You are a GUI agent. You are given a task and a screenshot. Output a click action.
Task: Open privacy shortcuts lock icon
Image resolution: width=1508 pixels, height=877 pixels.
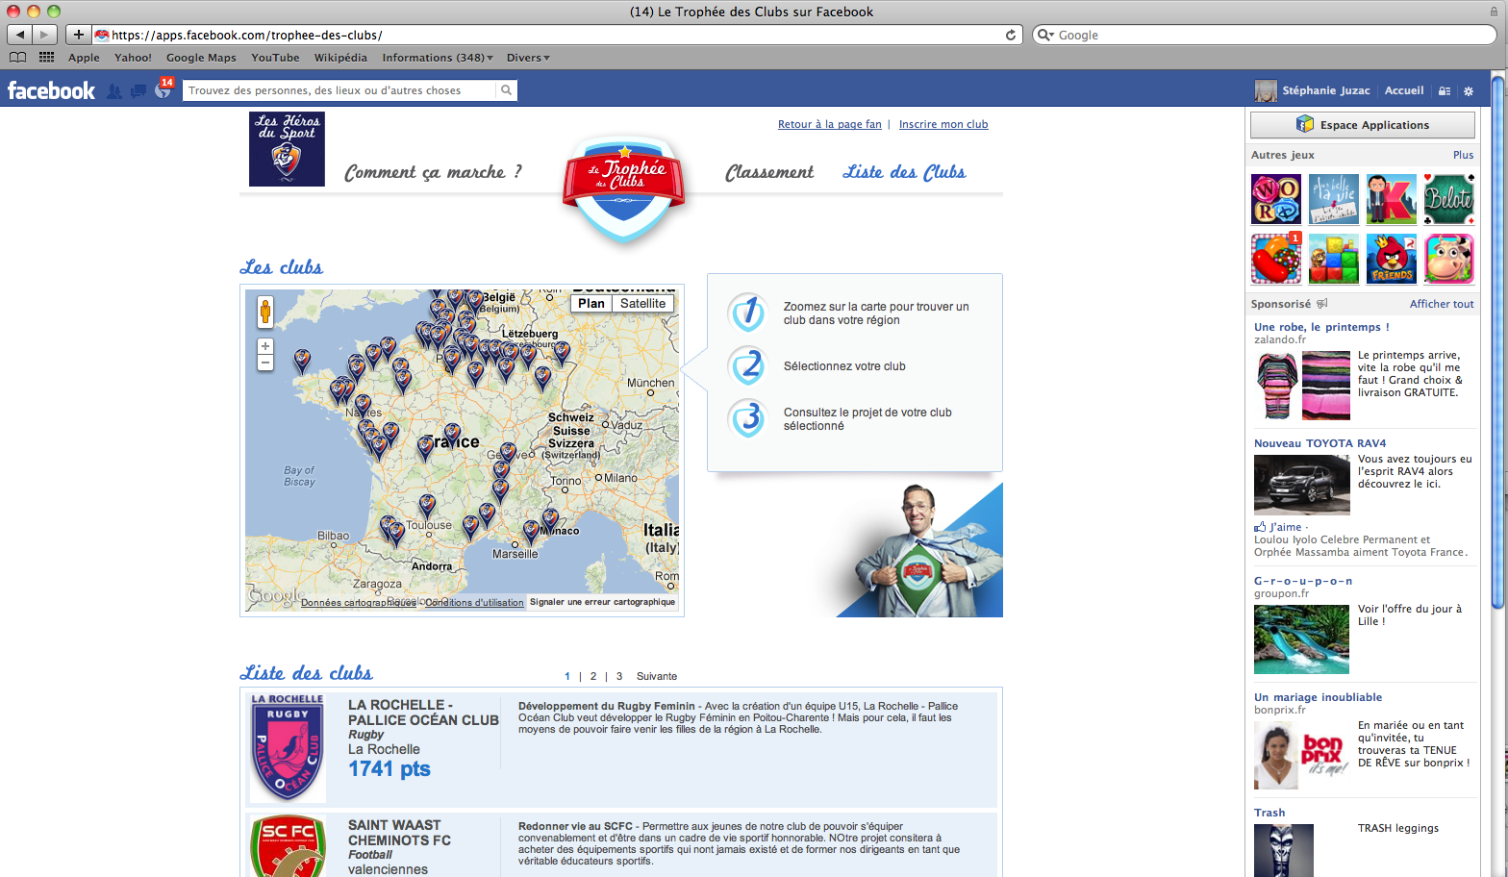pyautogui.click(x=1445, y=91)
